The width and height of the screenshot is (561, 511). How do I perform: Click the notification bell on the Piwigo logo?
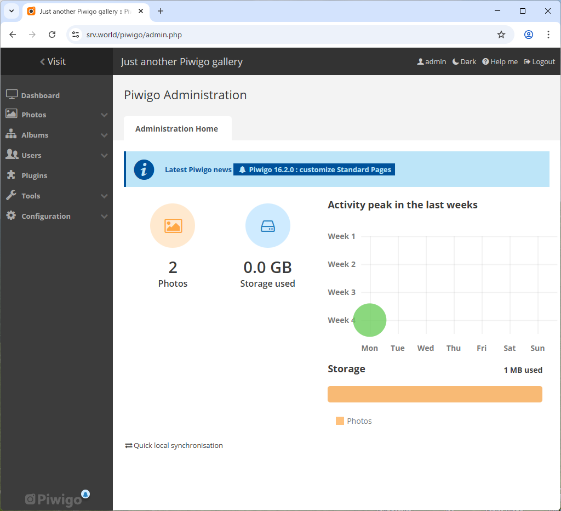tap(85, 494)
